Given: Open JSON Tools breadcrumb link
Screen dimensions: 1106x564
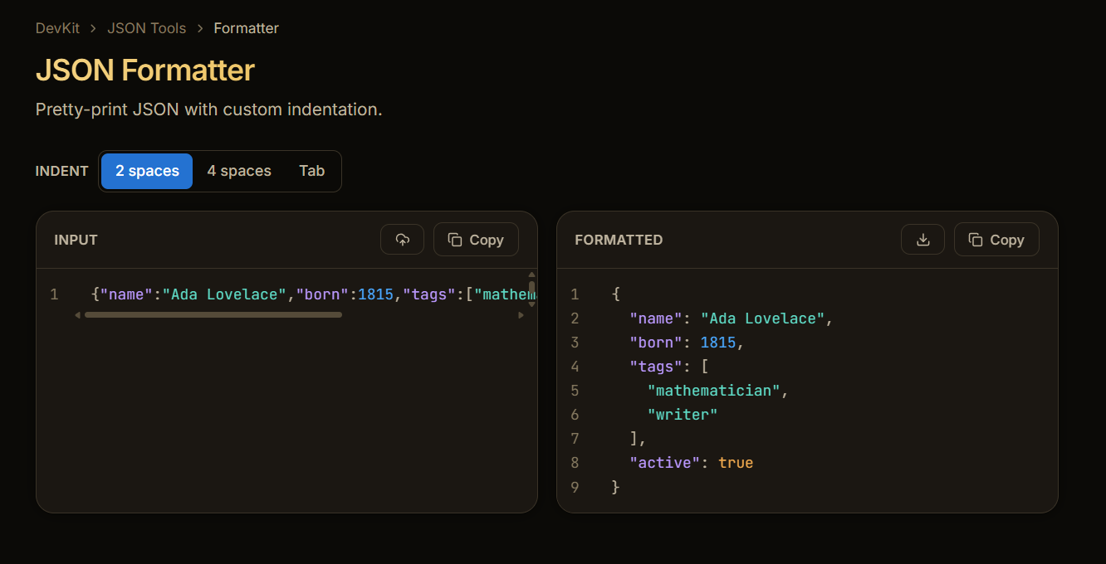Looking at the screenshot, I should (x=146, y=28).
